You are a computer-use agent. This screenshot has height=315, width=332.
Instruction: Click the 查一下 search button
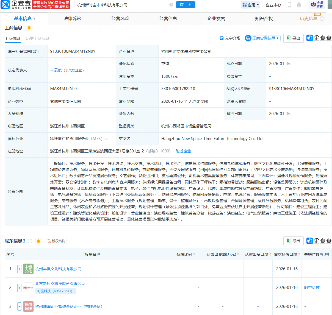[x=185, y=5]
